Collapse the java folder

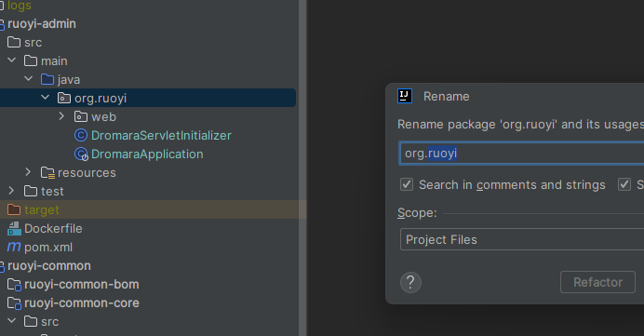[28, 79]
